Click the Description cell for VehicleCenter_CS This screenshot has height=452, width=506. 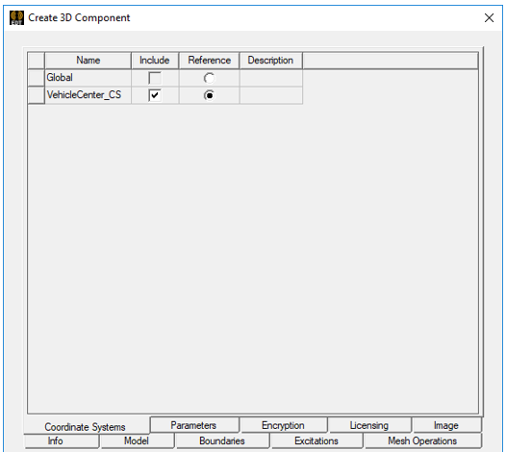point(270,95)
